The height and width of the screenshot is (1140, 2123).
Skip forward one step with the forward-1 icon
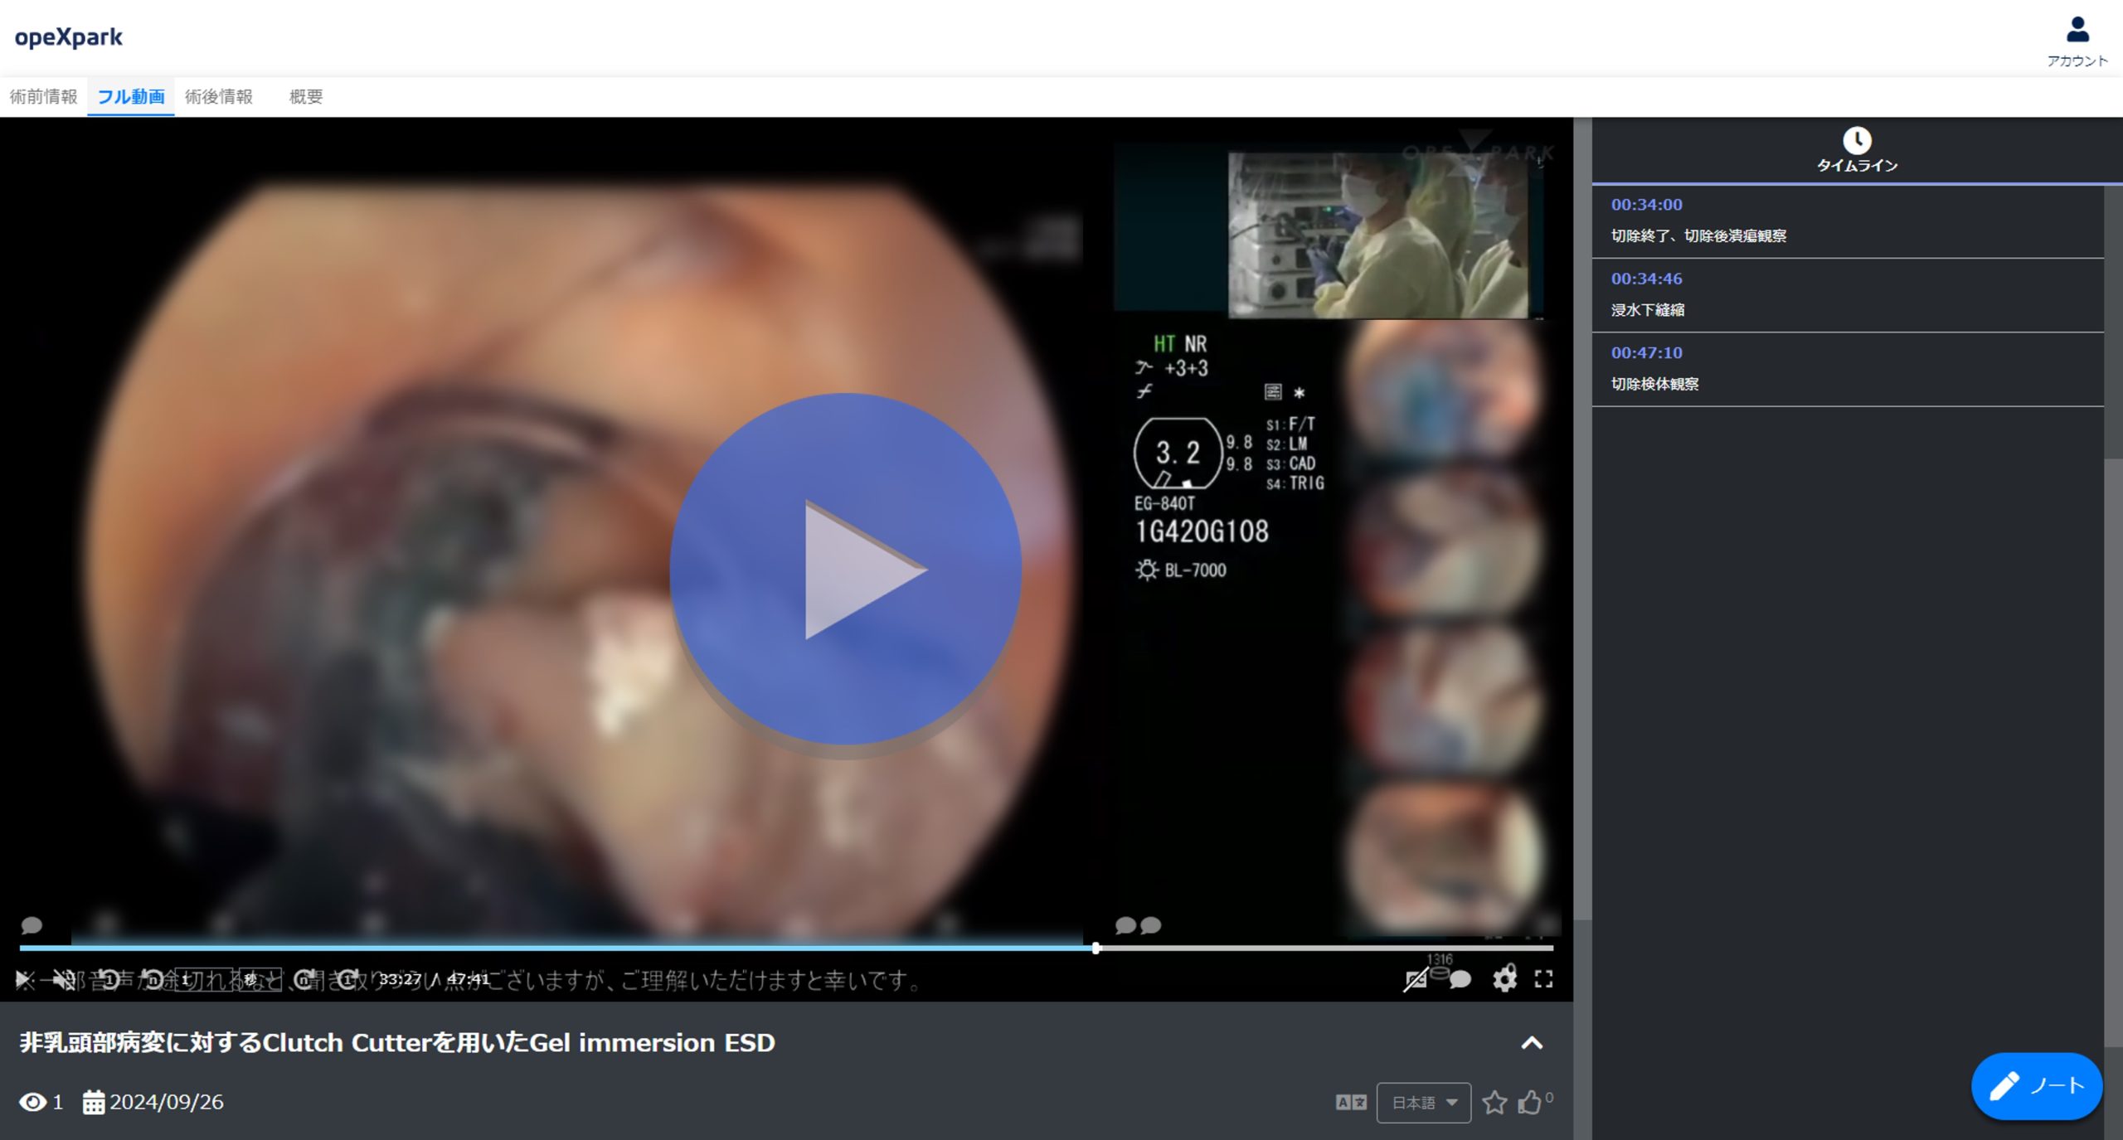click(347, 980)
